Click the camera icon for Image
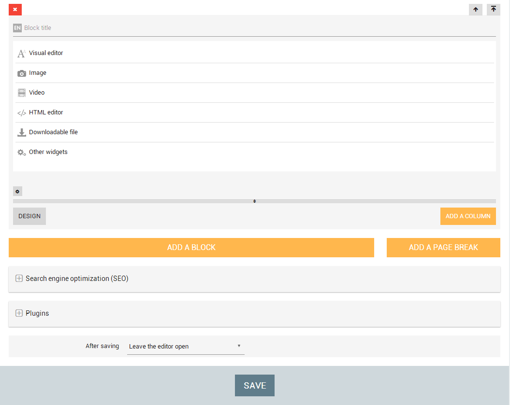Image resolution: width=510 pixels, height=405 pixels. point(22,73)
